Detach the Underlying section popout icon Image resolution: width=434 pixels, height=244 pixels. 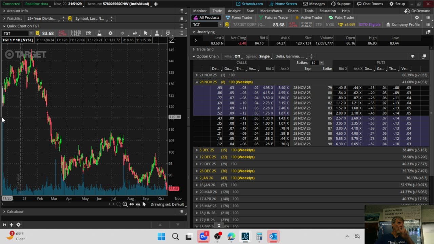tap(428, 32)
